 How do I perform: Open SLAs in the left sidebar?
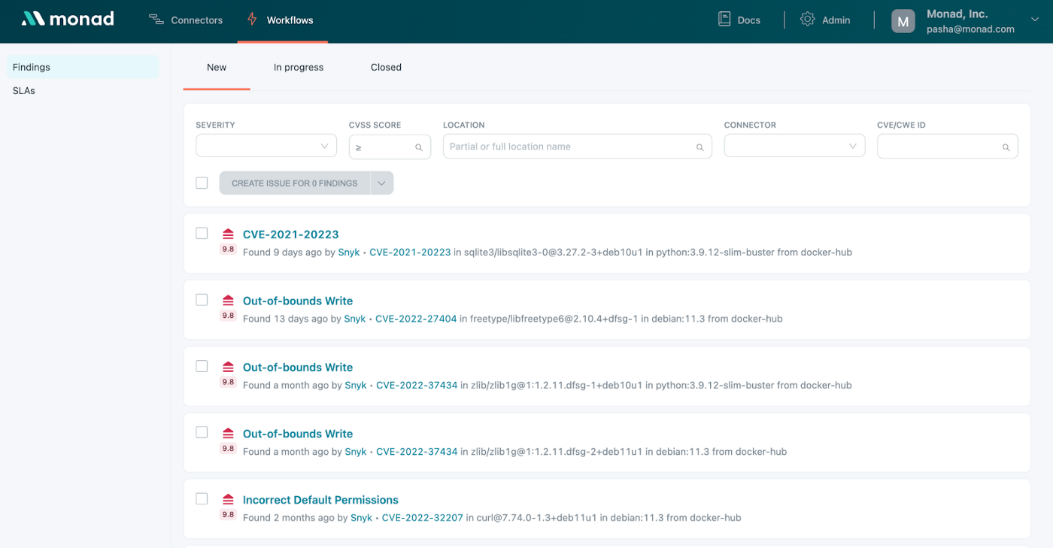24,91
